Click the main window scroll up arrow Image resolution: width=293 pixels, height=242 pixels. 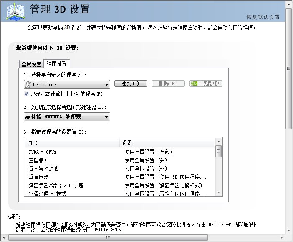point(288,4)
